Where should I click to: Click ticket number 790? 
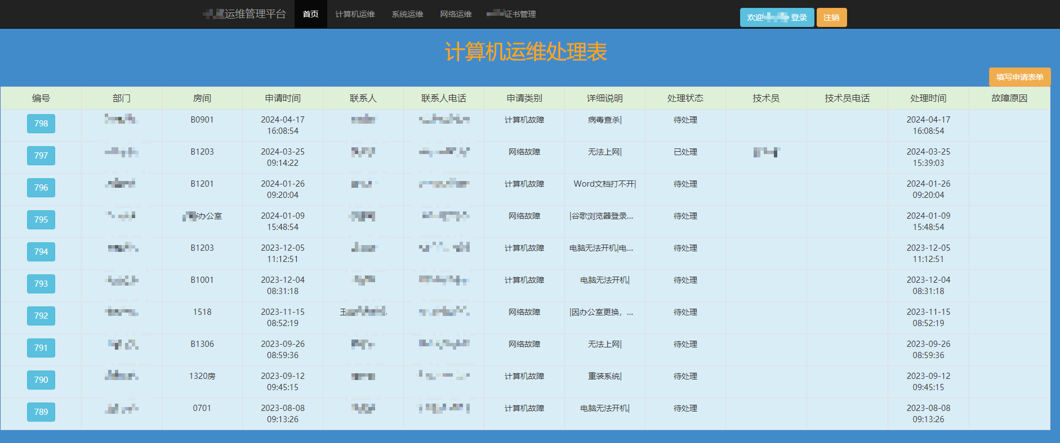tap(41, 380)
